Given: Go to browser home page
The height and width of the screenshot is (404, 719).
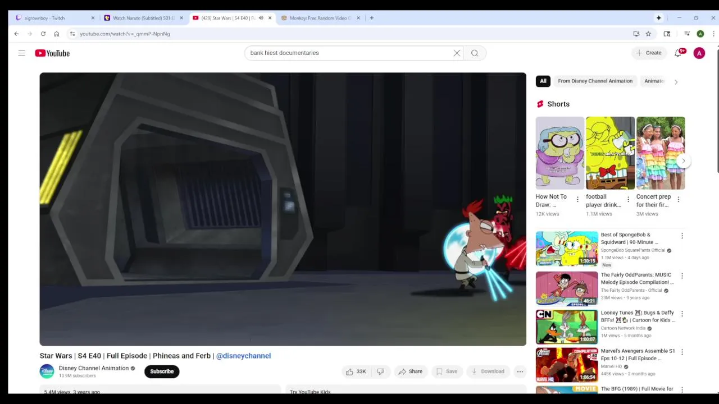Looking at the screenshot, I should click(56, 34).
